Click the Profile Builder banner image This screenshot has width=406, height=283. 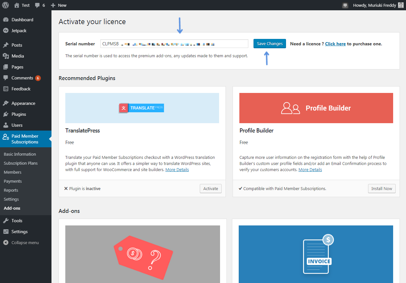point(316,108)
